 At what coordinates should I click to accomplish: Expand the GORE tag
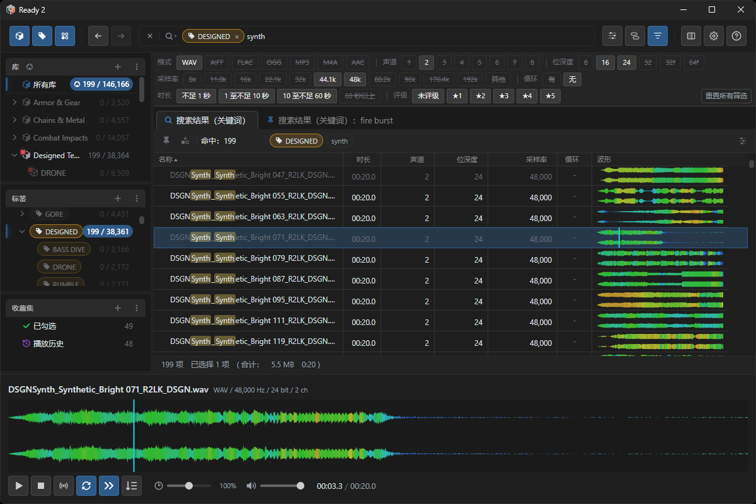[x=22, y=214]
